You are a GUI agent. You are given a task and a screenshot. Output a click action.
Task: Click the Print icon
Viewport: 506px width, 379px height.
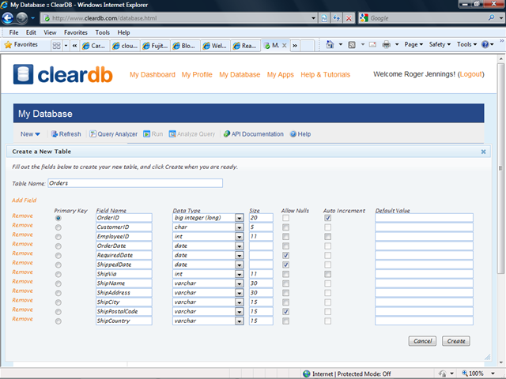pyautogui.click(x=387, y=44)
